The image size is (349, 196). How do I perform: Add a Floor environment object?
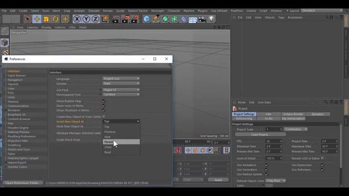(x=192, y=20)
